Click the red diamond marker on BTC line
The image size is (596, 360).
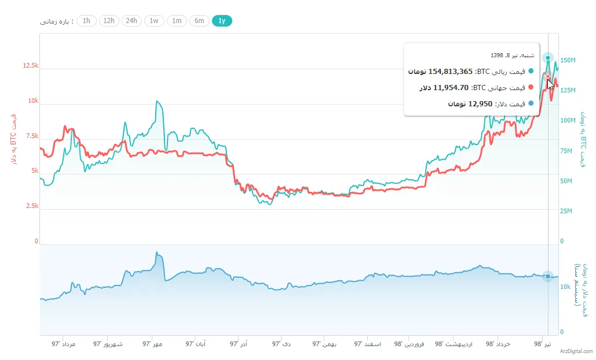(x=548, y=76)
